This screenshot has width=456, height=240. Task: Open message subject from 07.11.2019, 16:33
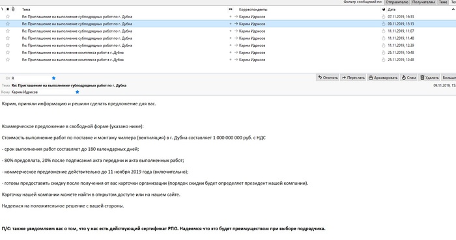(77, 16)
